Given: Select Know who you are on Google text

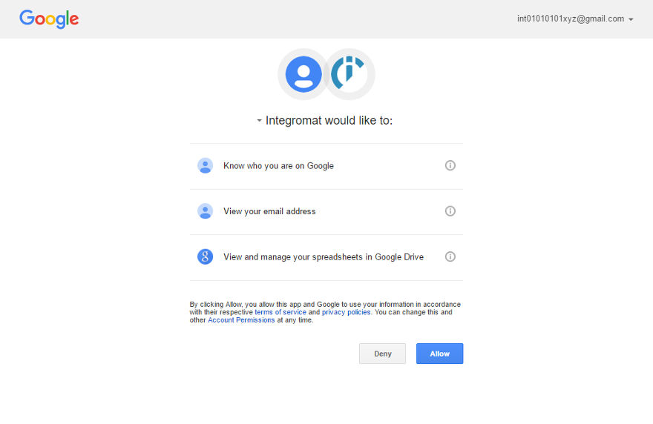Looking at the screenshot, I should tap(278, 166).
